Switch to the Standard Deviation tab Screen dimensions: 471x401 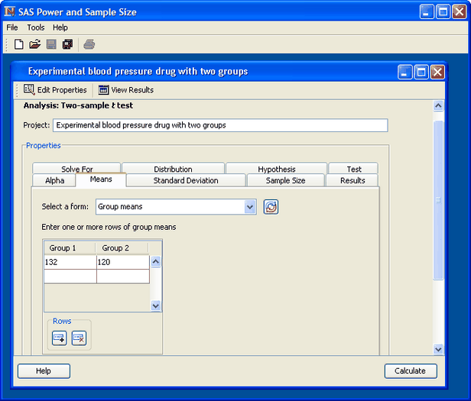pos(186,180)
